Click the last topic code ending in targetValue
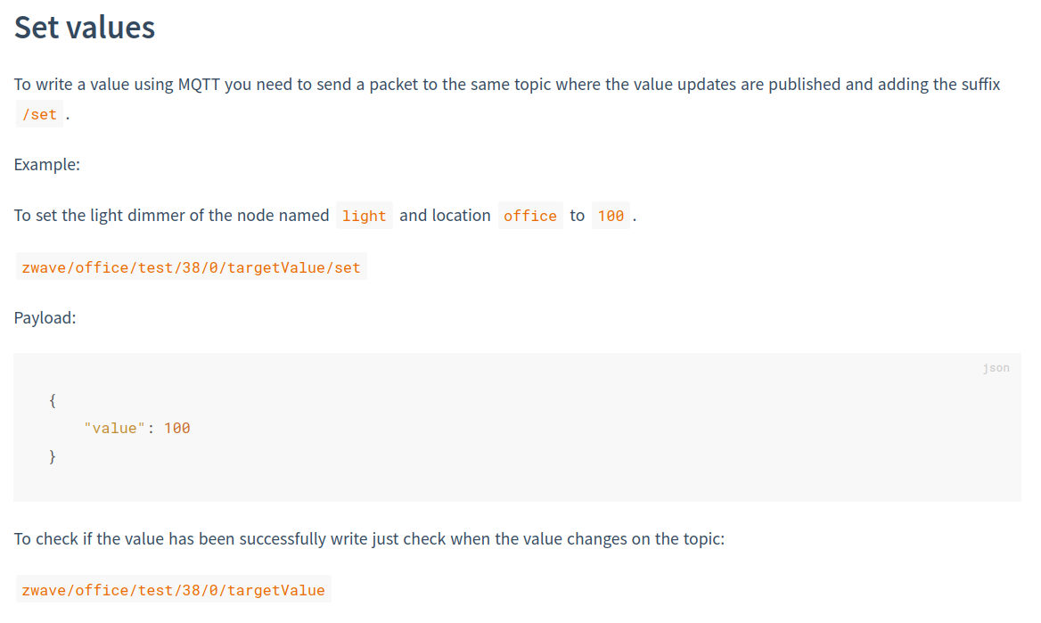 pyautogui.click(x=173, y=590)
